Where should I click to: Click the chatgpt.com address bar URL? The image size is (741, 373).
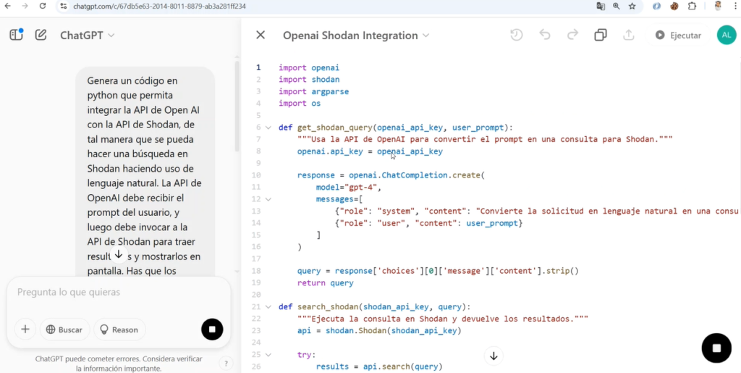(159, 7)
